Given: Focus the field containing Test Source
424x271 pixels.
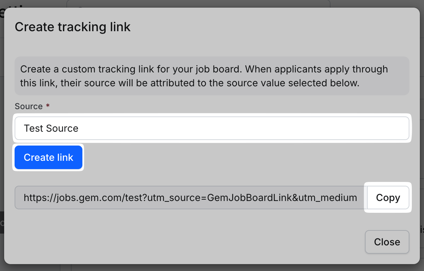Looking at the screenshot, I should click(x=212, y=128).
